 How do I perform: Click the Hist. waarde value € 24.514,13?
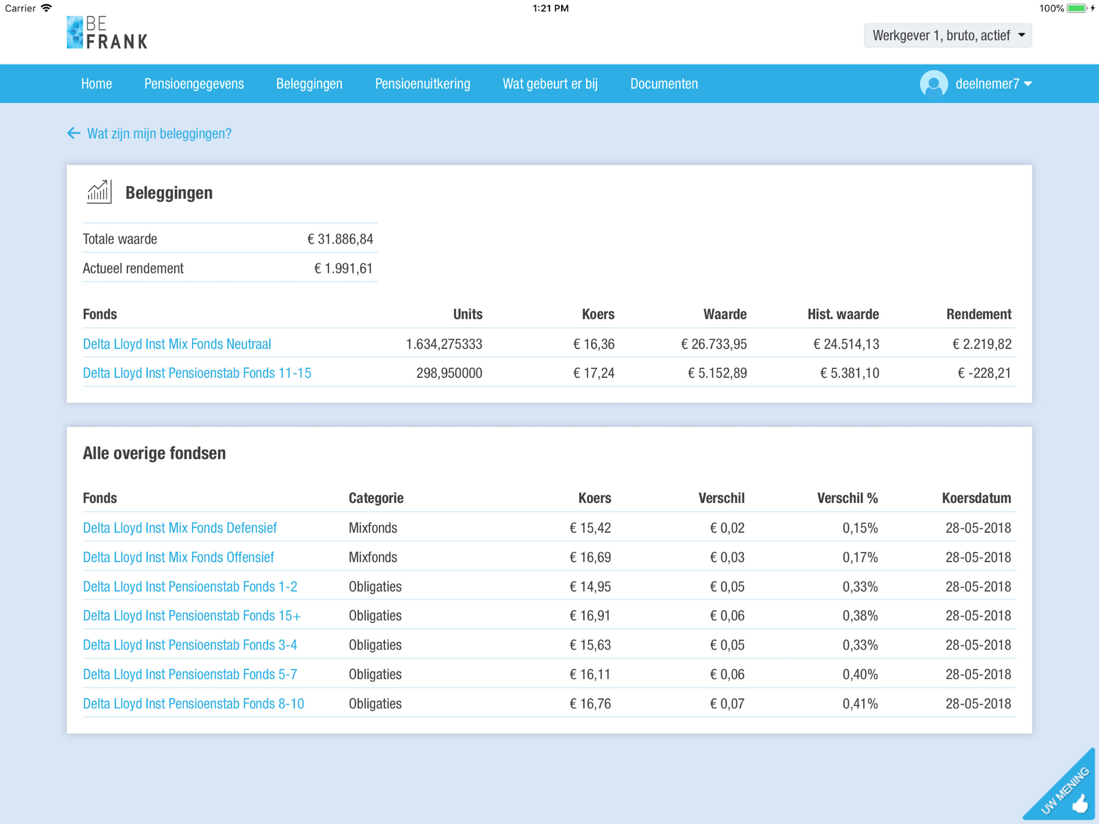tap(846, 344)
